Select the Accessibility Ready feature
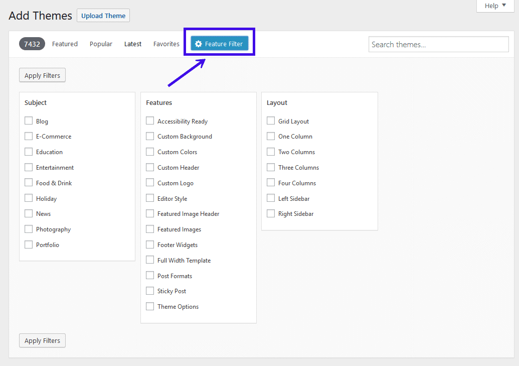The height and width of the screenshot is (366, 519). pos(149,120)
